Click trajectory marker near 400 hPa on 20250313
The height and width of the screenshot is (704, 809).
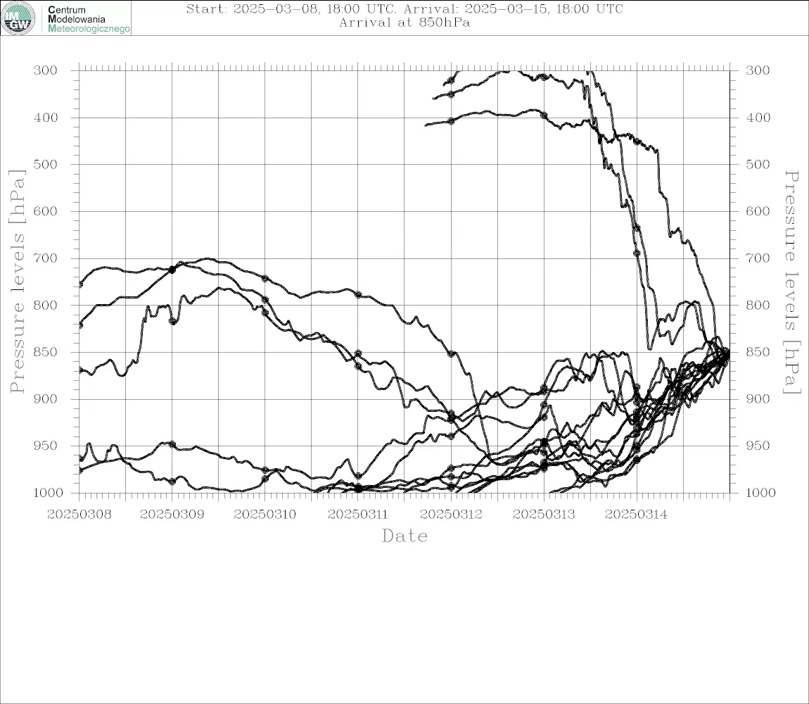[x=544, y=115]
